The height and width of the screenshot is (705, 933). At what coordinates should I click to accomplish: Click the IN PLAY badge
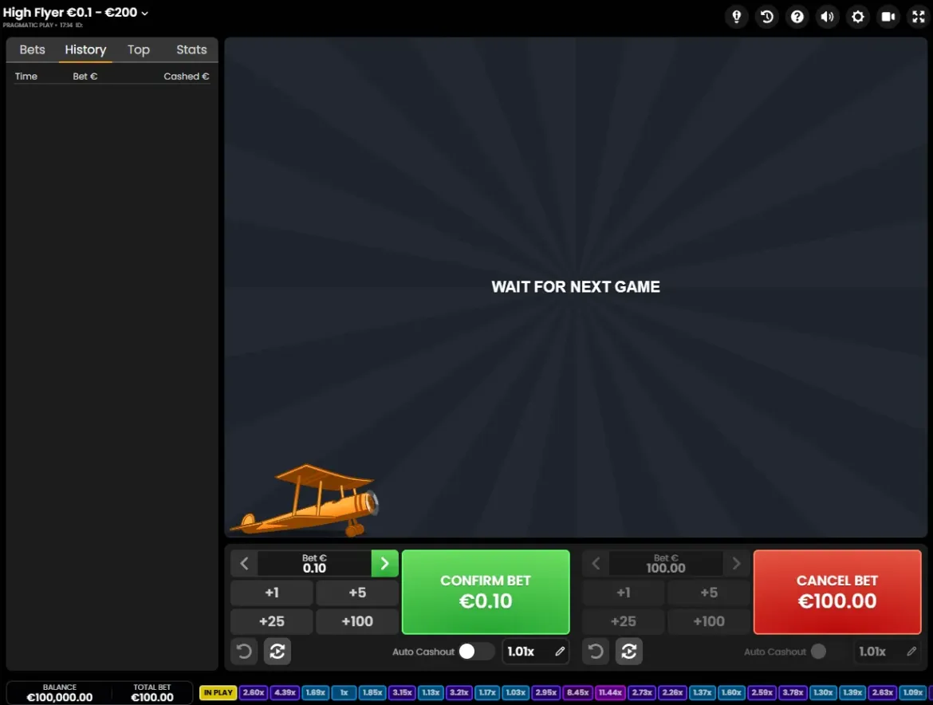pyautogui.click(x=218, y=692)
